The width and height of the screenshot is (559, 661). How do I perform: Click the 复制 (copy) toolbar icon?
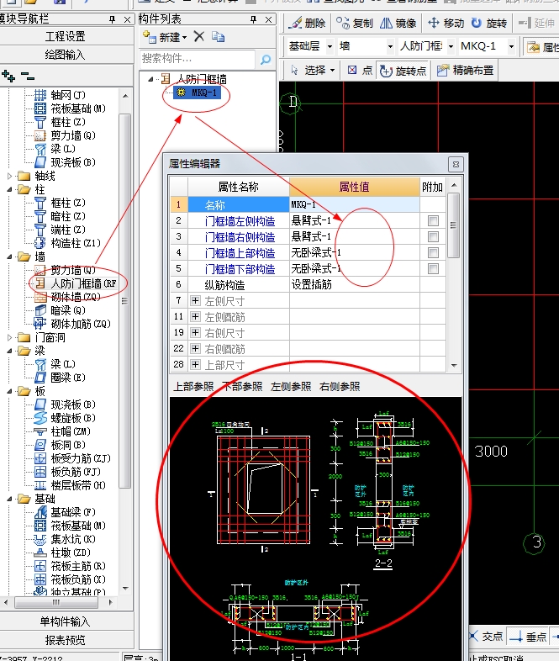pyautogui.click(x=355, y=23)
